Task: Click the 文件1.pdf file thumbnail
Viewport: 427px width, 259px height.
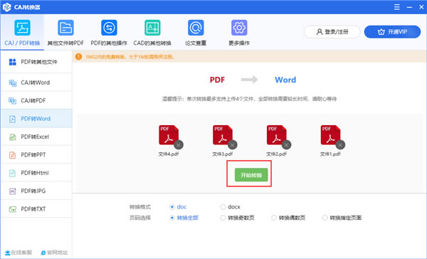Action: point(330,134)
